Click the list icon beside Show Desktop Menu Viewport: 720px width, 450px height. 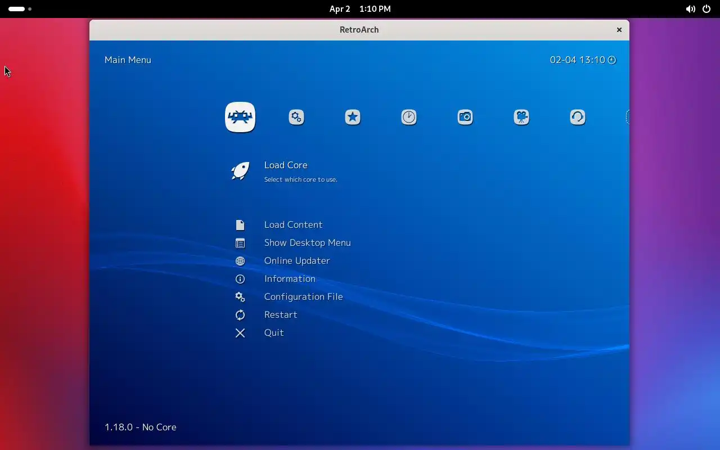click(240, 243)
